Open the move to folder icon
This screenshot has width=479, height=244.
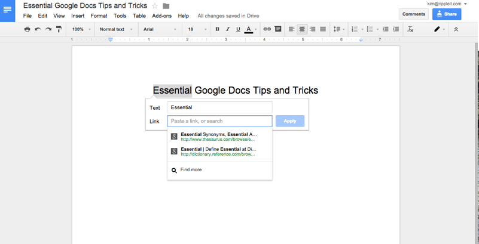click(166, 6)
